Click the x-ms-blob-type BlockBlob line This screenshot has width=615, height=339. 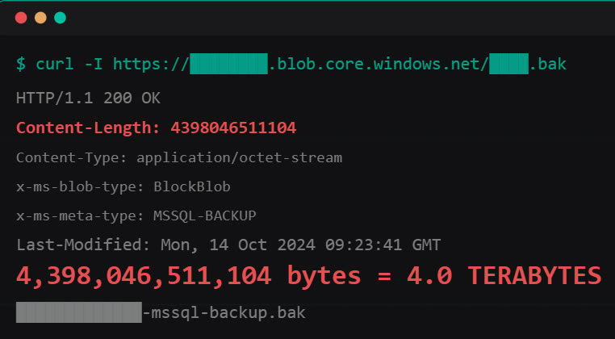pyautogui.click(x=123, y=186)
